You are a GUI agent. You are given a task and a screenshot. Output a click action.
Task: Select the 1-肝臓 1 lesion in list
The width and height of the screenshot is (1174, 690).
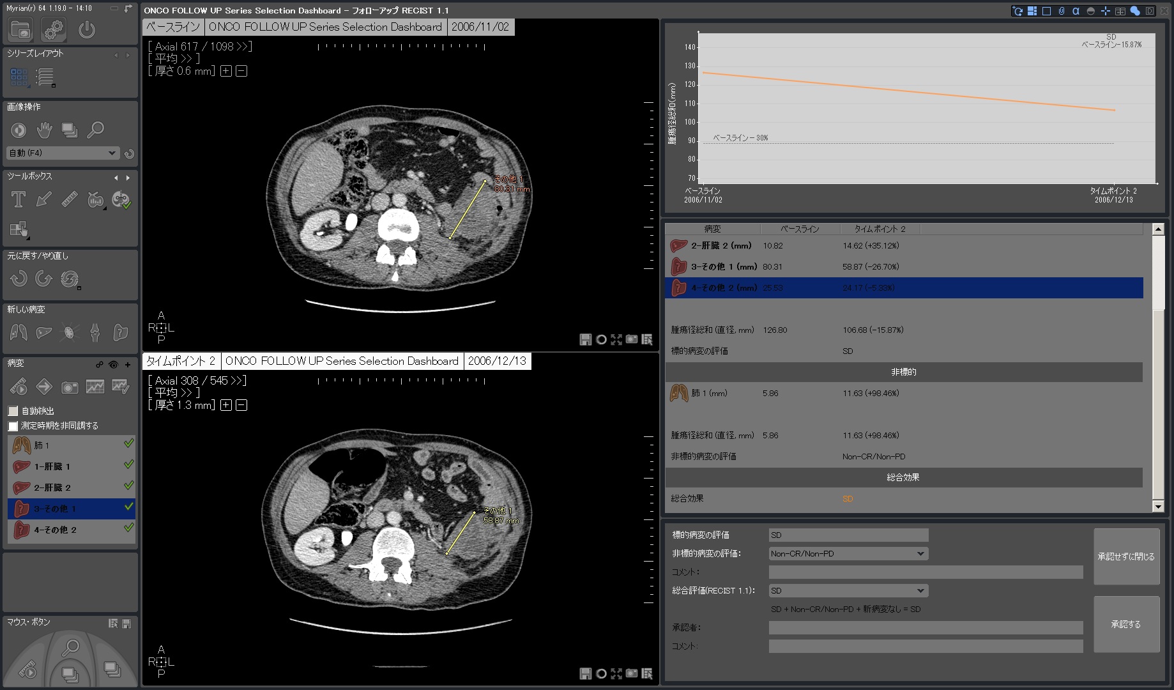[52, 467]
